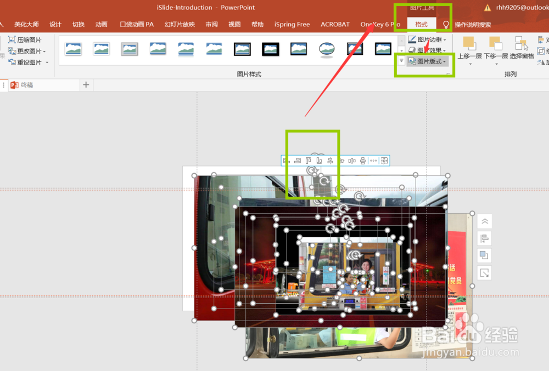The width and height of the screenshot is (549, 371).
Task: Open the rhh9205@outlook account menu
Action: pos(522,8)
